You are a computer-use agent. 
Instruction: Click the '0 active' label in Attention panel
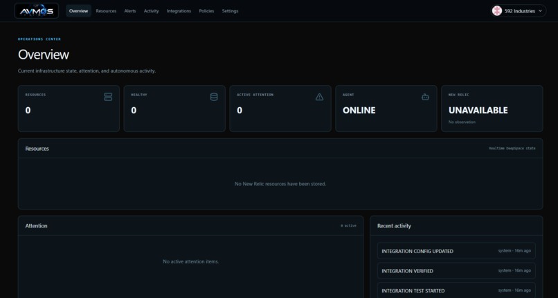coord(348,225)
